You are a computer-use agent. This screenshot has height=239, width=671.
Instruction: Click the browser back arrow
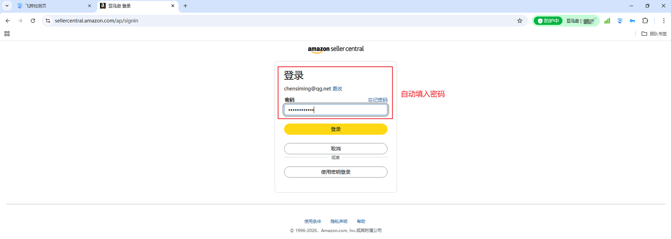(x=8, y=20)
